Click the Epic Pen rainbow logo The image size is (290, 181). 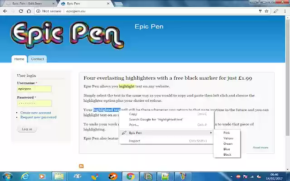67,35
